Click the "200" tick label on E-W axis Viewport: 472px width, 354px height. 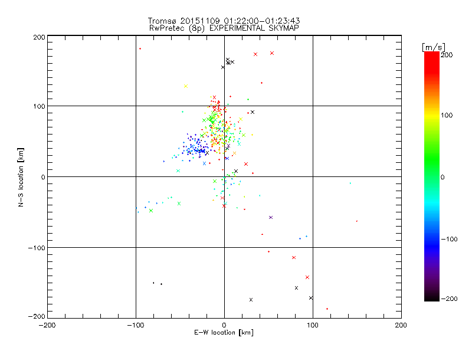point(401,325)
